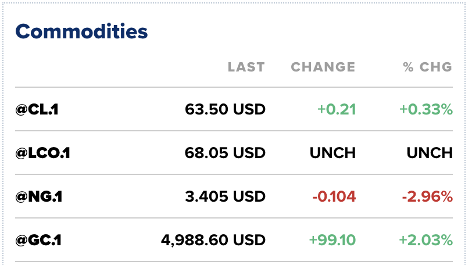Click the 68.05 USD last price

(225, 153)
